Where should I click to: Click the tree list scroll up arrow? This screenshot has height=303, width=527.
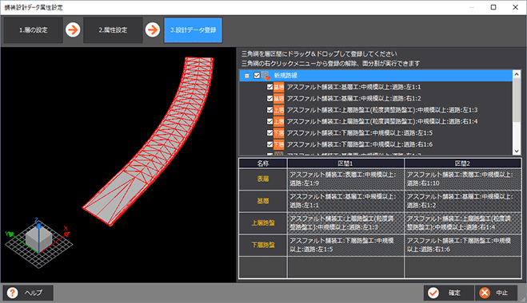[x=517, y=74]
